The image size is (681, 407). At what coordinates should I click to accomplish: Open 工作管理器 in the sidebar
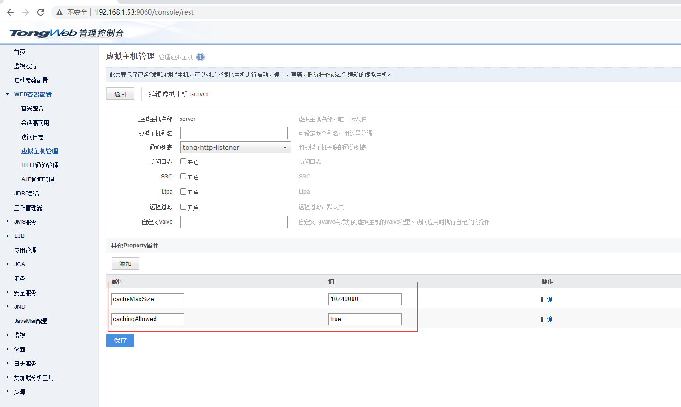click(28, 208)
